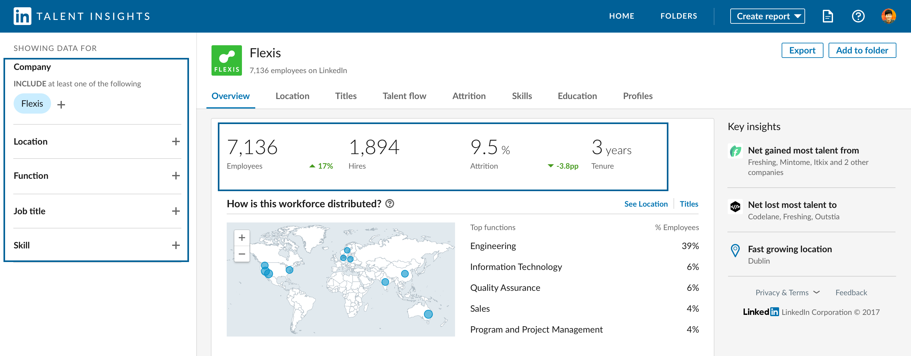The height and width of the screenshot is (356, 911).
Task: Expand the Function filter
Action: coord(176,176)
